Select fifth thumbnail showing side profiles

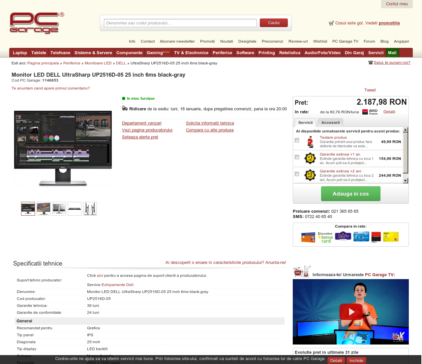(x=90, y=209)
